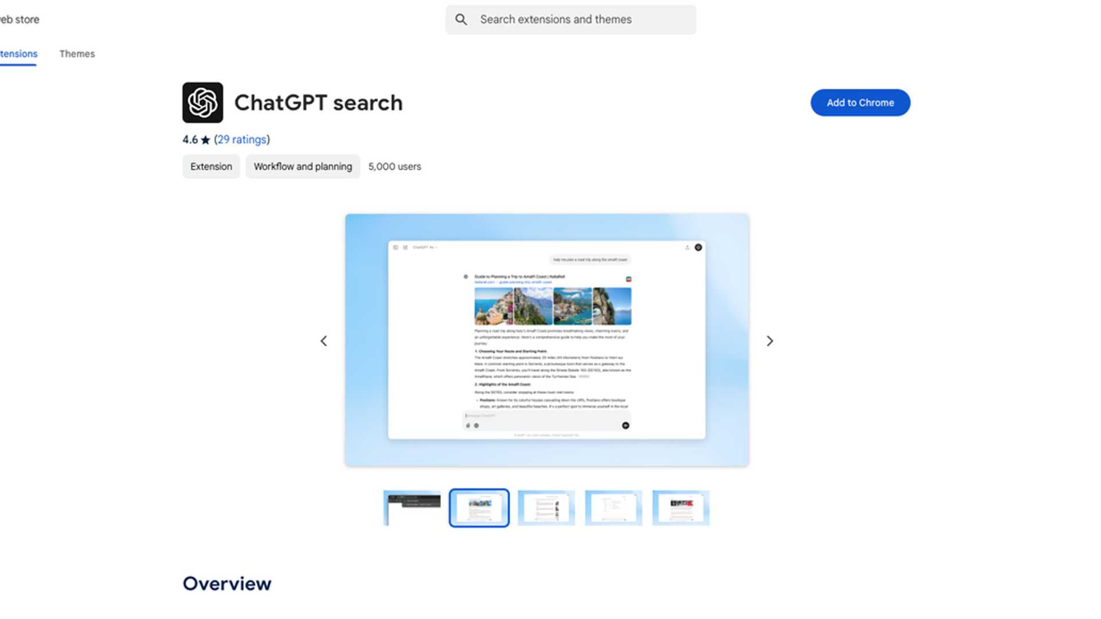Switch to the Themes tab

pos(77,53)
